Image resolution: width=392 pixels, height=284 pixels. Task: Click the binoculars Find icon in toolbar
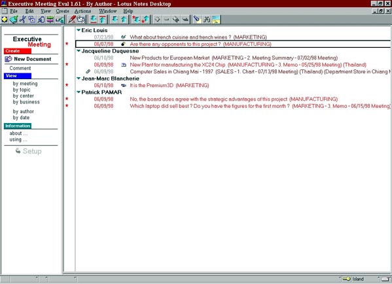pyautogui.click(x=207, y=19)
